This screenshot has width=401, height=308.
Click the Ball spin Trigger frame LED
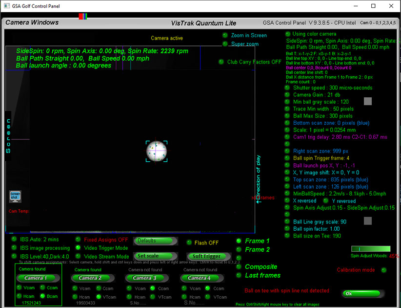click(288, 158)
